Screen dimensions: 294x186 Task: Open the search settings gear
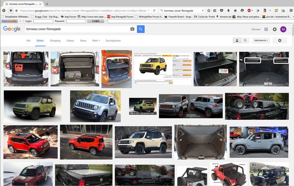[280, 41]
